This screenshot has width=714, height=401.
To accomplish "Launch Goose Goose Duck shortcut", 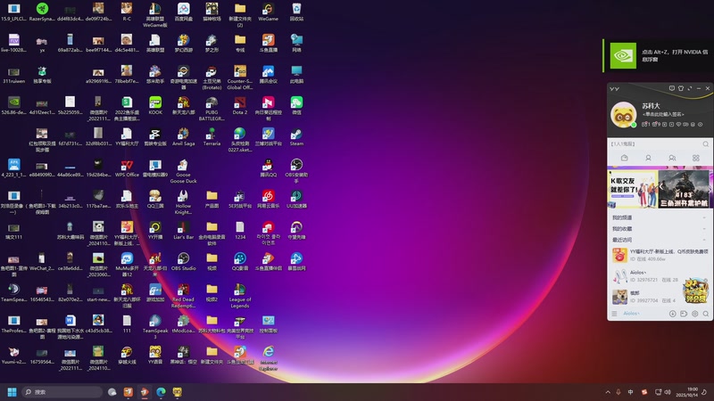I will [x=184, y=171].
